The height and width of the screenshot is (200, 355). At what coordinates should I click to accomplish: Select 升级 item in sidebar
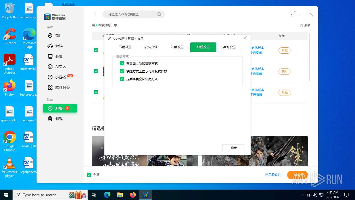60,108
